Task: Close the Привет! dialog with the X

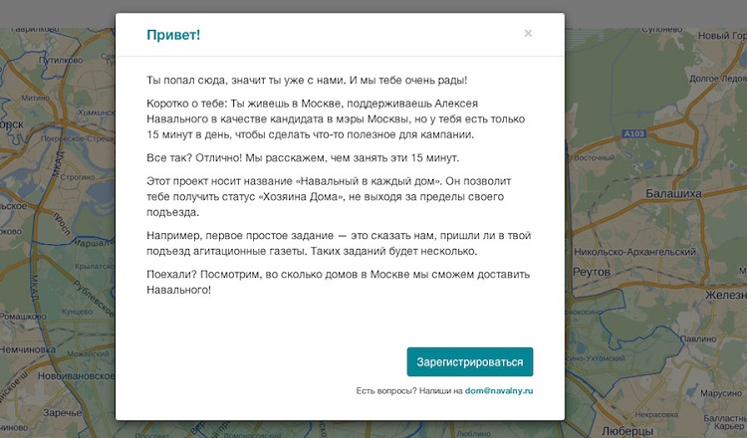Action: (528, 33)
